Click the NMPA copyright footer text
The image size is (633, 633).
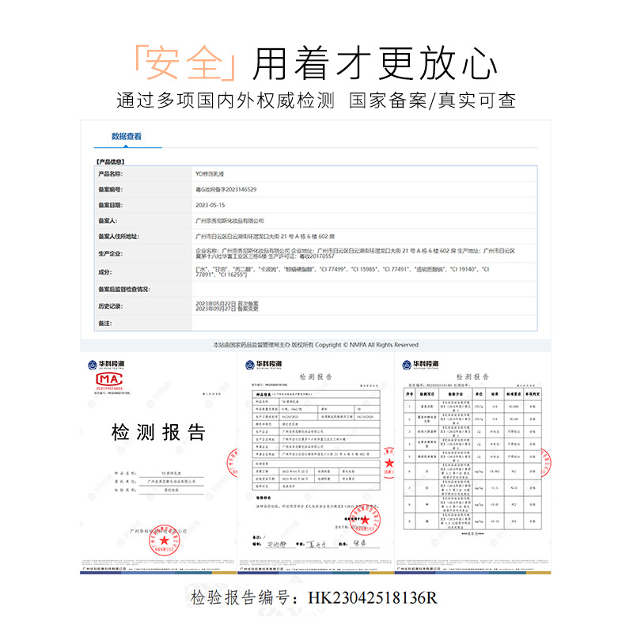point(316,345)
